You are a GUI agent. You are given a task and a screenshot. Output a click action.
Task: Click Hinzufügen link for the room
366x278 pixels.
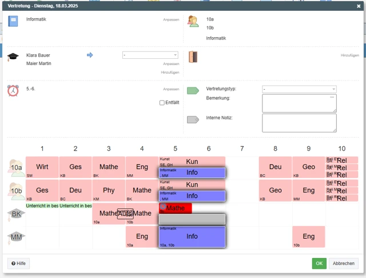pyautogui.click(x=349, y=55)
